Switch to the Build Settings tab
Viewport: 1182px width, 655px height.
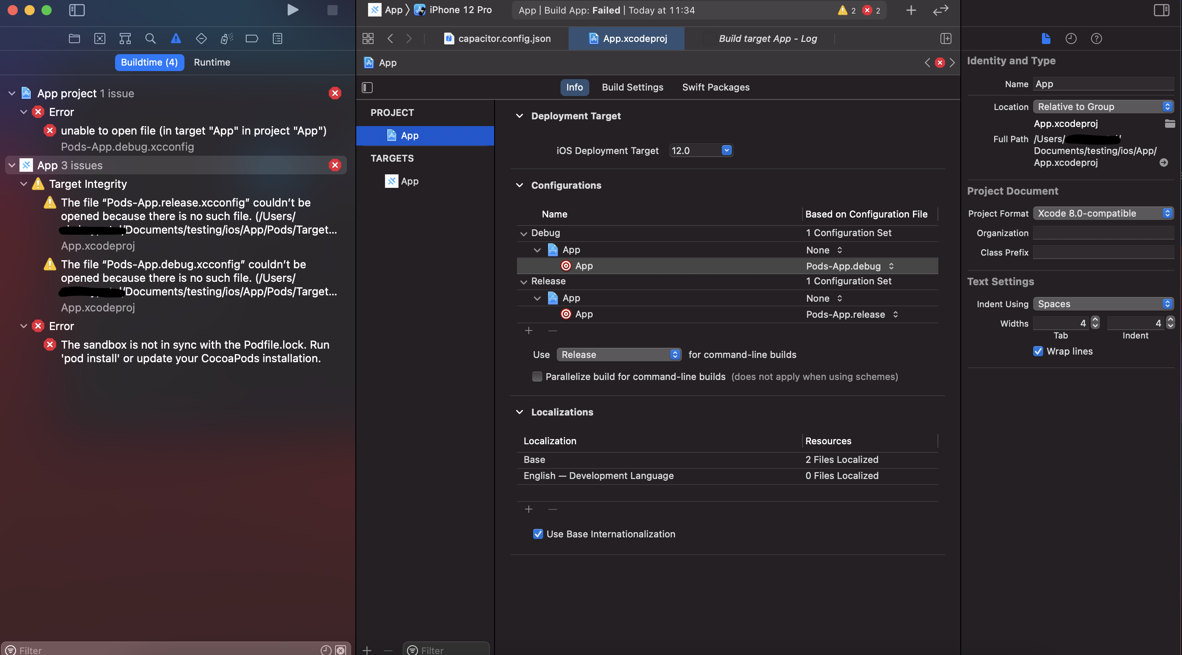click(x=632, y=87)
